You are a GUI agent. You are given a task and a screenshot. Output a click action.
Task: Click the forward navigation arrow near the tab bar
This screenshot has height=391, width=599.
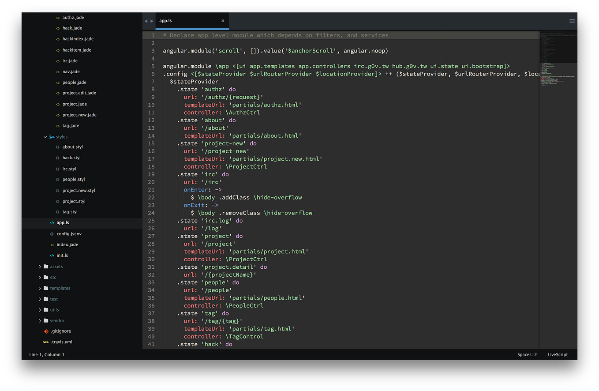click(x=153, y=20)
